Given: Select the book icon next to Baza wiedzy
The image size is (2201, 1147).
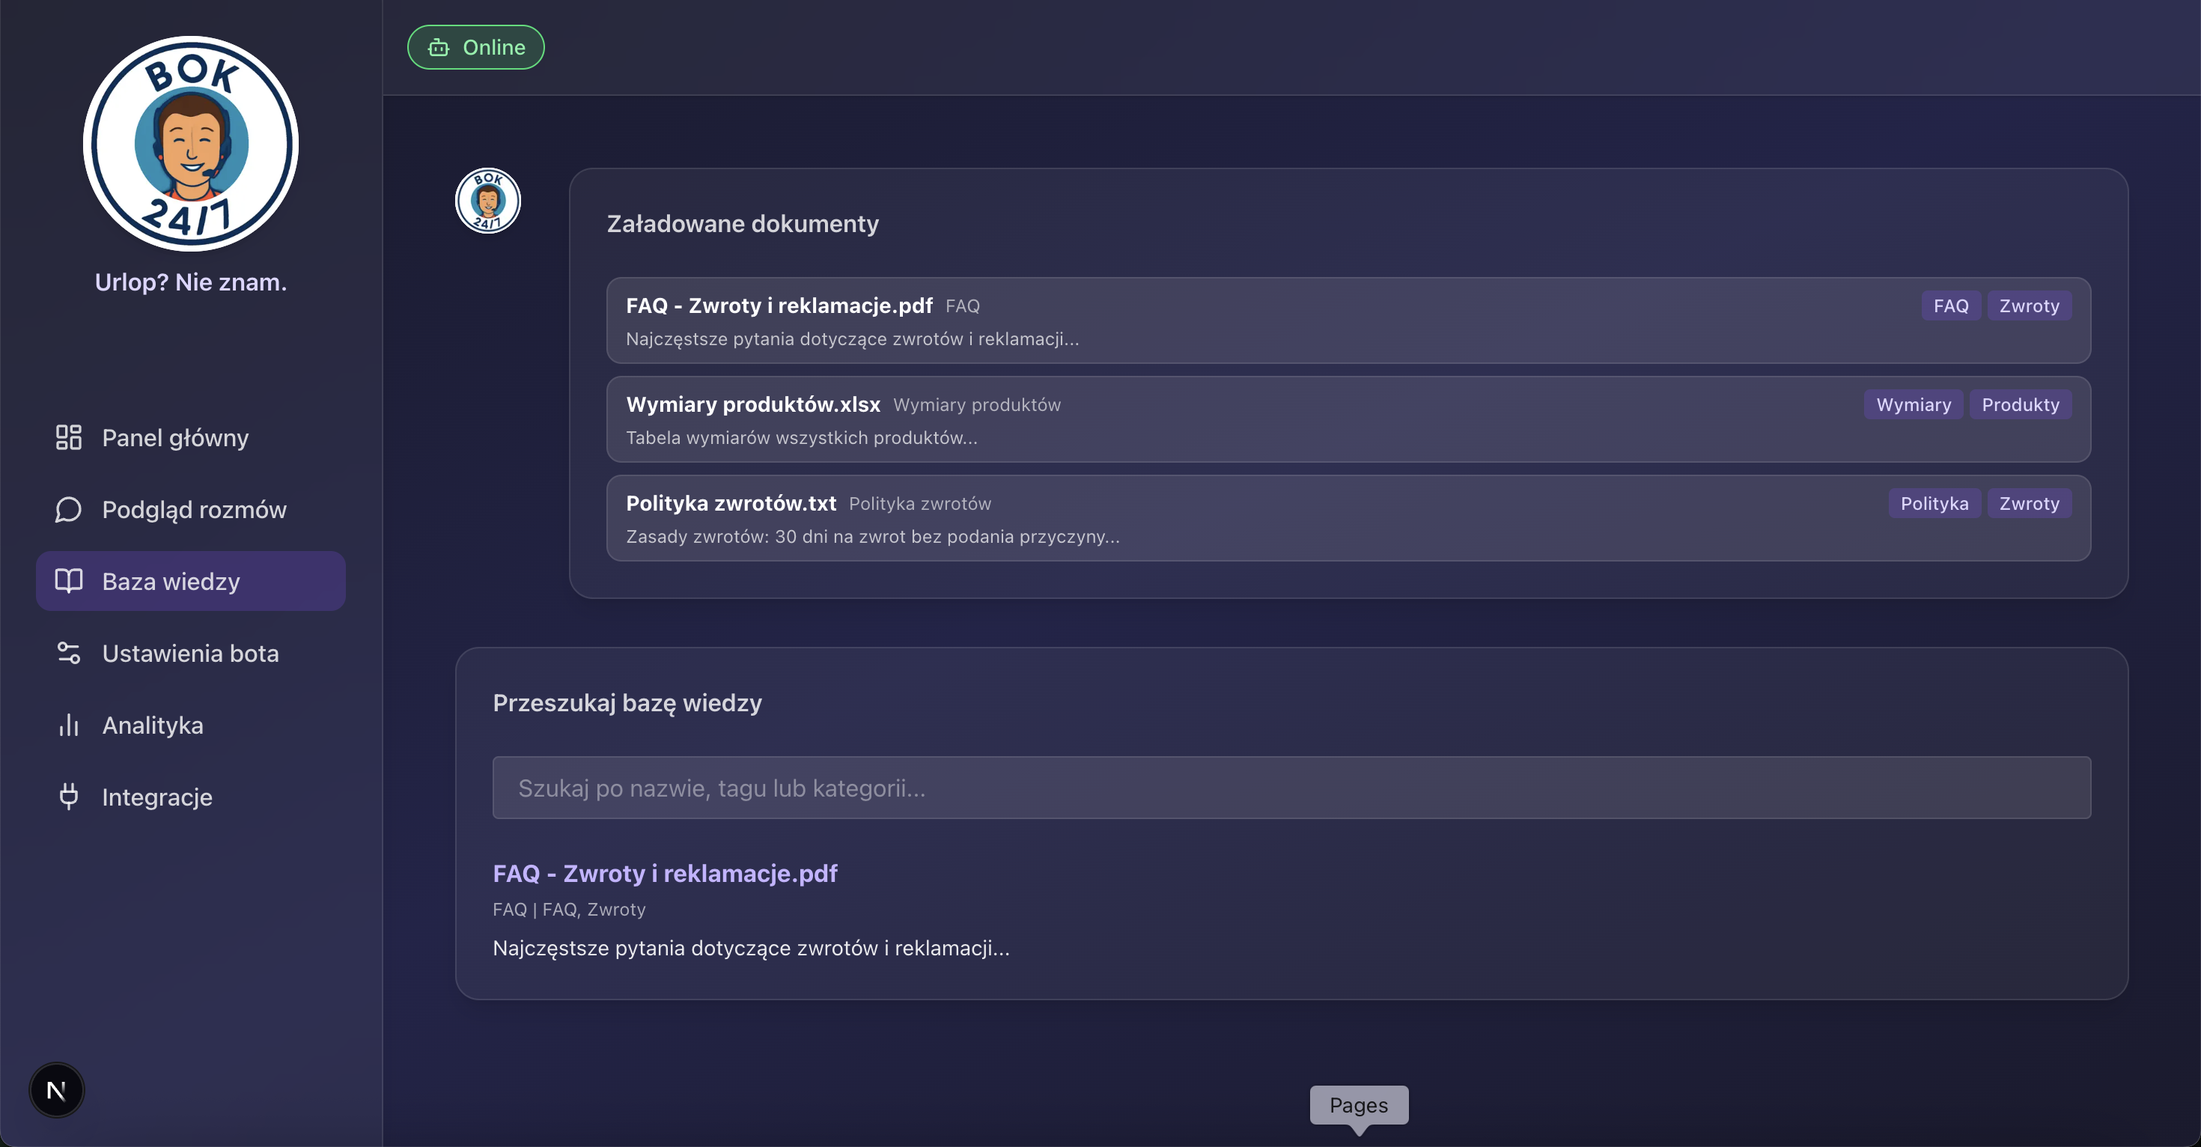Looking at the screenshot, I should click(67, 580).
